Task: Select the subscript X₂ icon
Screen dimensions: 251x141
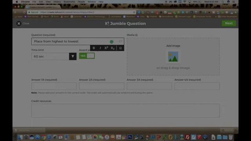Action: pos(113,48)
